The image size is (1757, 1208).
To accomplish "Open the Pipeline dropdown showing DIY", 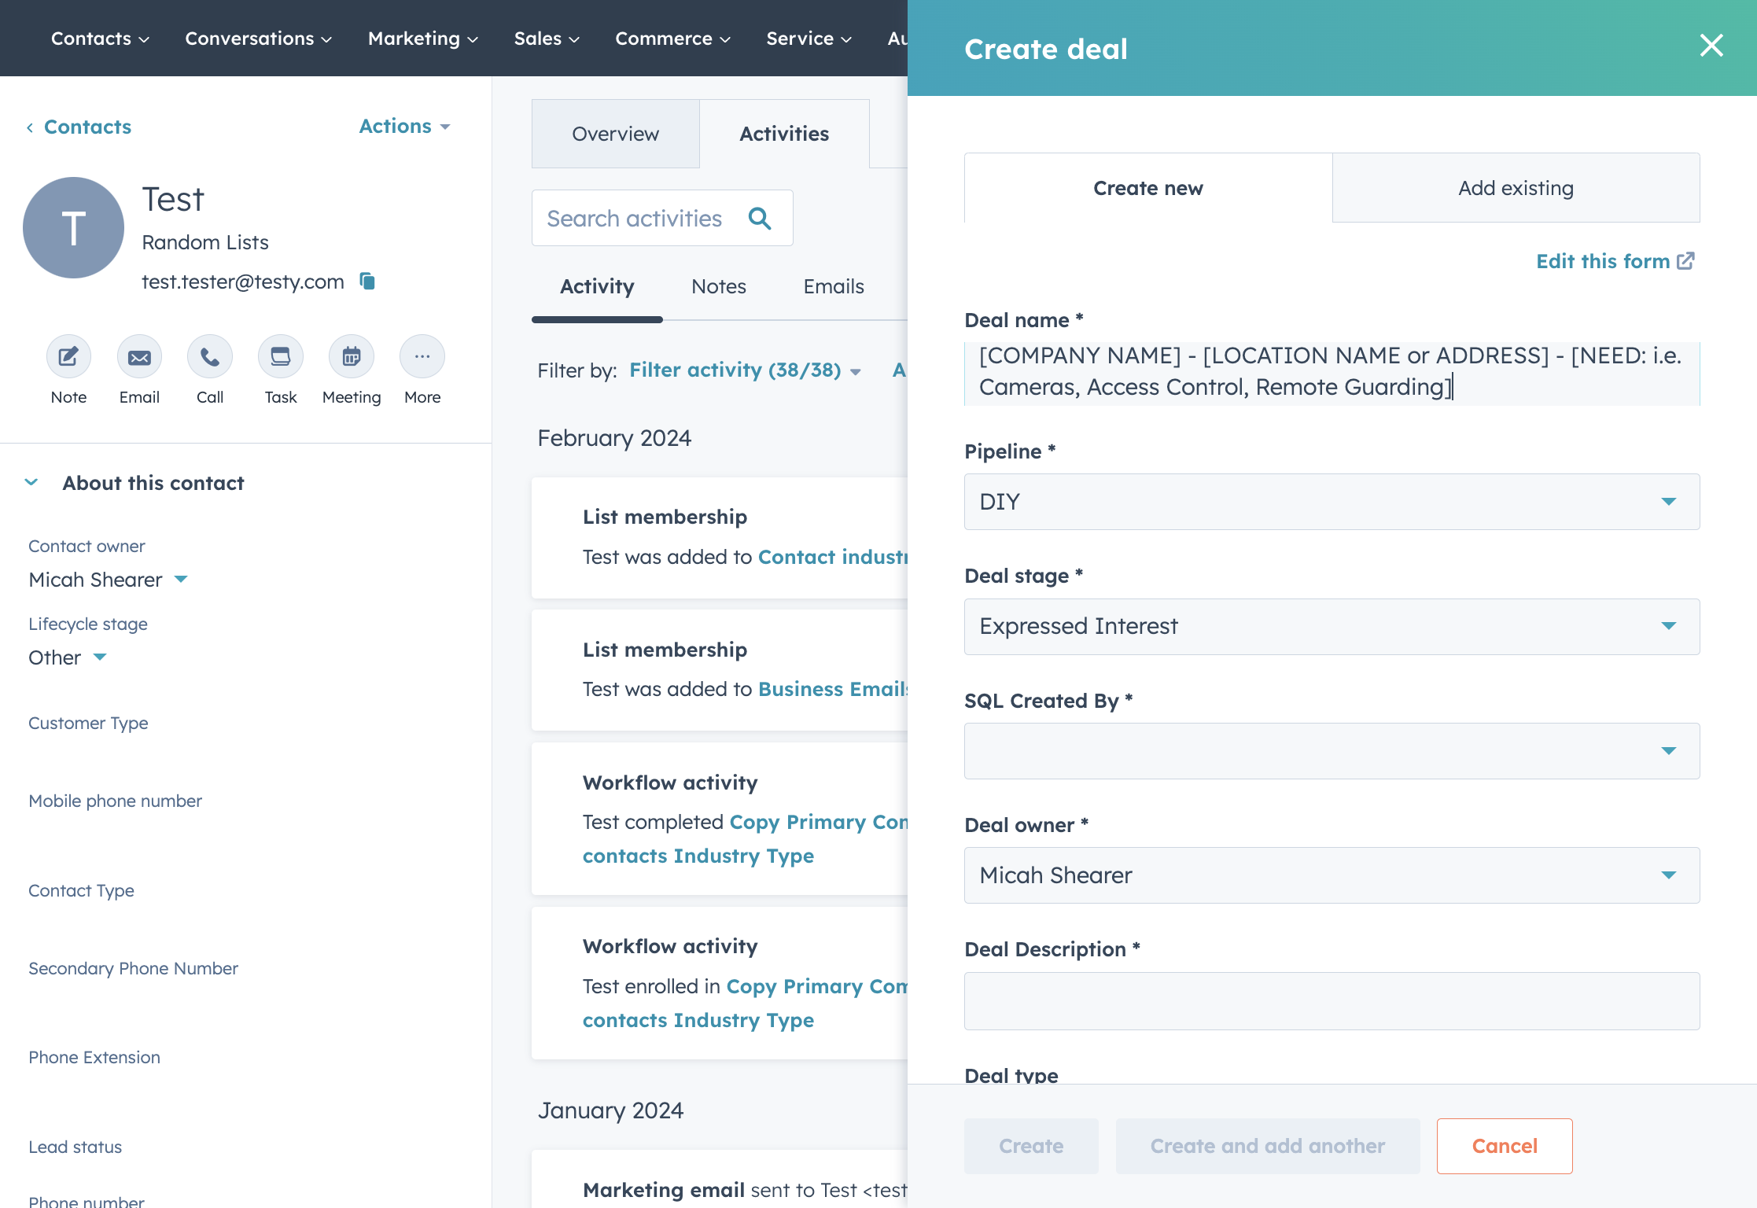I will (x=1332, y=502).
